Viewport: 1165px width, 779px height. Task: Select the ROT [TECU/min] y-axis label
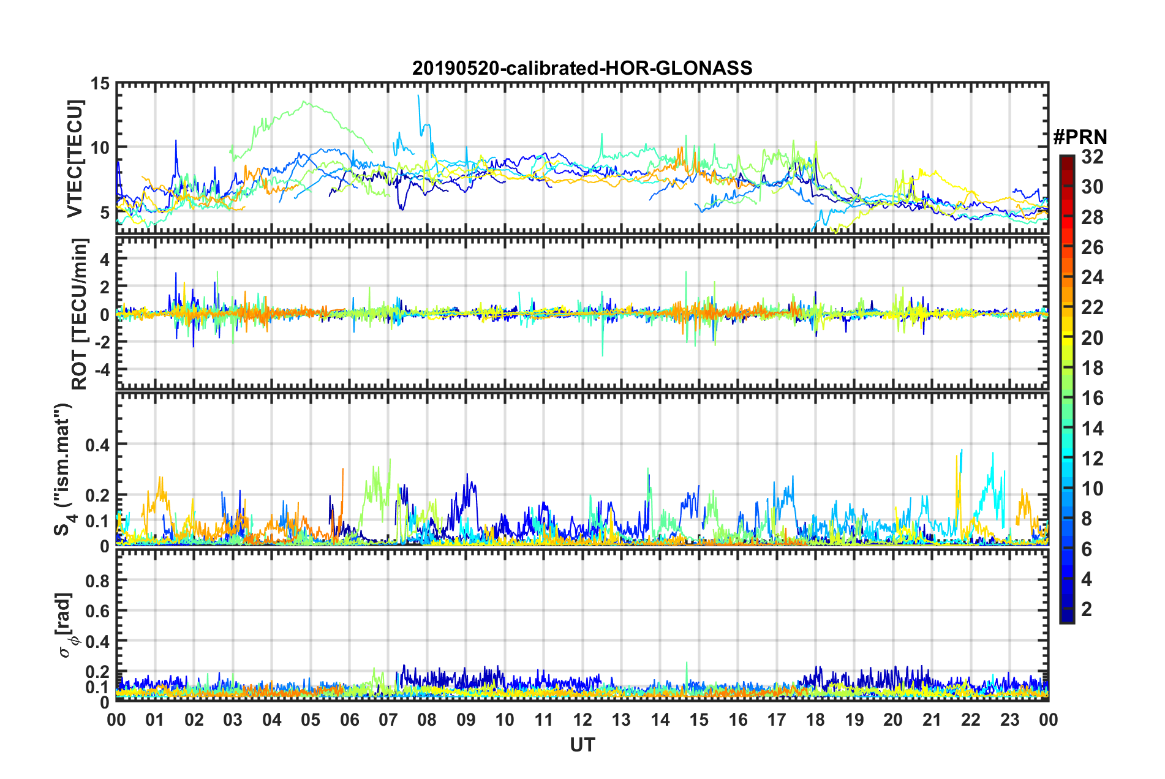80,314
